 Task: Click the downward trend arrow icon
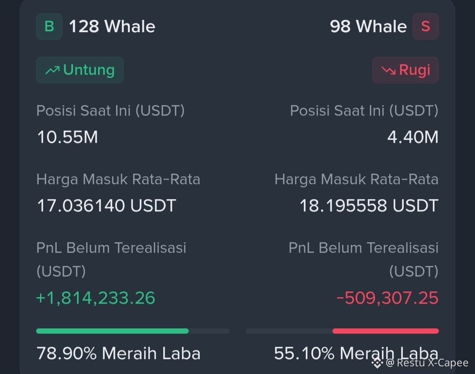[388, 70]
